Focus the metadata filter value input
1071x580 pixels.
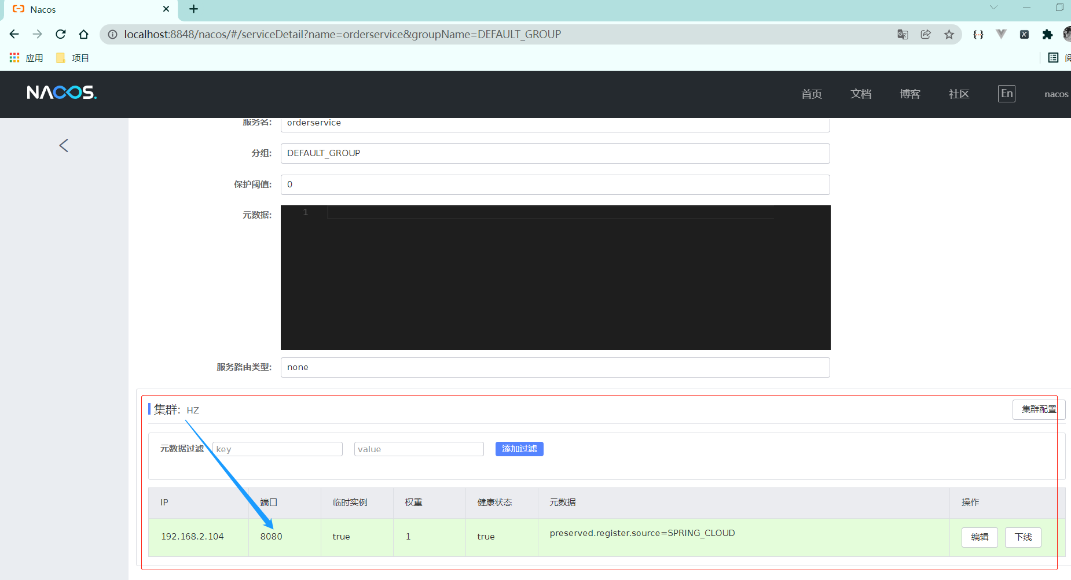[419, 449]
